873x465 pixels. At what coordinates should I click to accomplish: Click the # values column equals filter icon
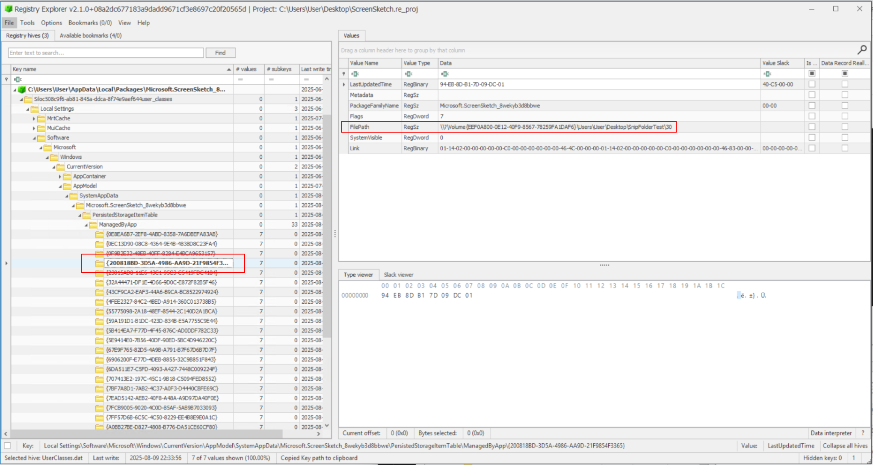click(x=240, y=79)
